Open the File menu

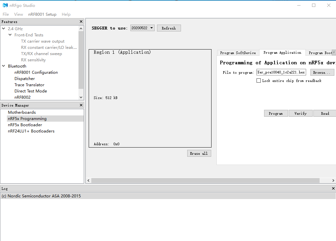[x=6, y=14]
